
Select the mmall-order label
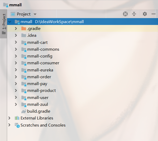(39, 77)
